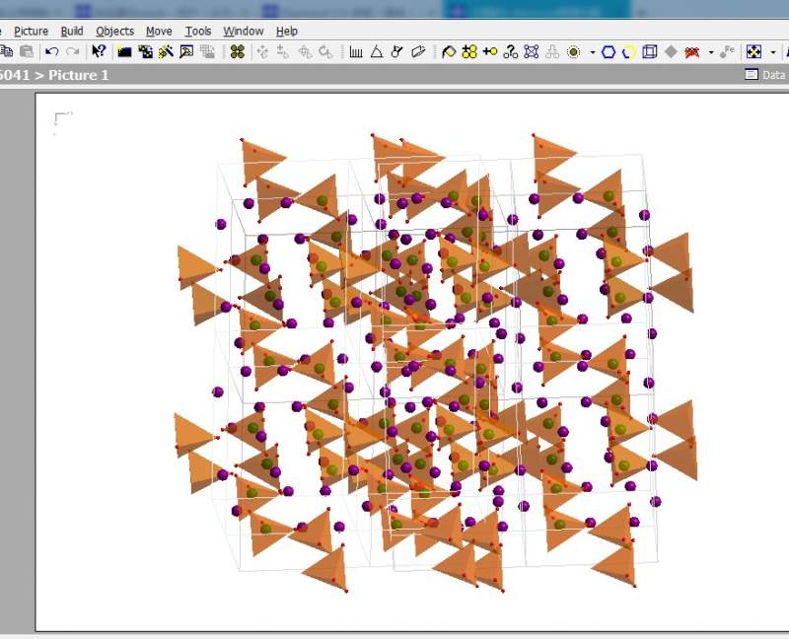This screenshot has height=639, width=789.
Task: Click the grayed Fe element label icon
Action: (x=727, y=52)
